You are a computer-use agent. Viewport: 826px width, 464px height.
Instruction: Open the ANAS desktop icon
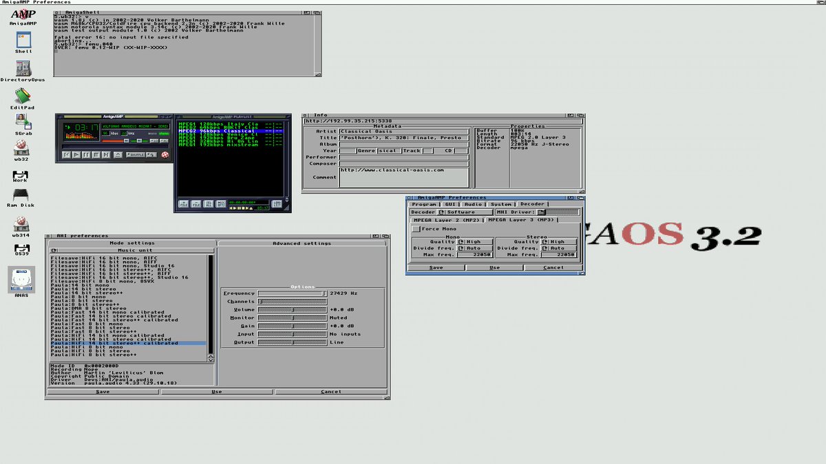coord(21,282)
